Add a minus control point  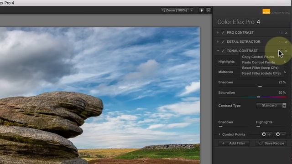pyautogui.click(x=281, y=134)
